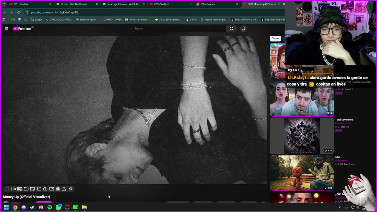Open the macOS Archives bookmark
377x212 pixels.
click(214, 20)
